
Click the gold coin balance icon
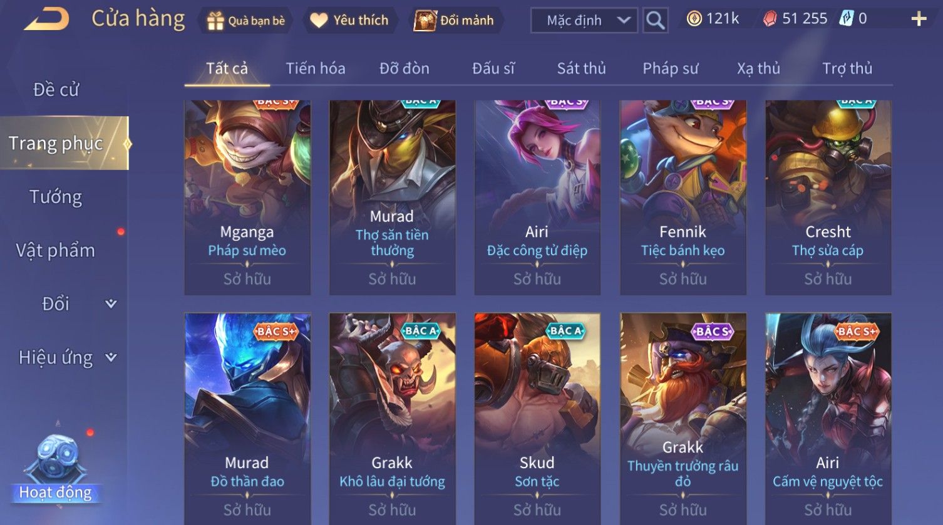coord(694,19)
